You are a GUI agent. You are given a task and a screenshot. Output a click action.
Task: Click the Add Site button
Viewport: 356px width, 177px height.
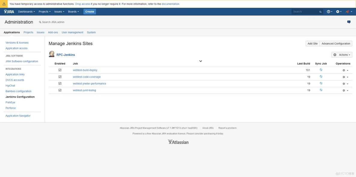[x=313, y=44]
